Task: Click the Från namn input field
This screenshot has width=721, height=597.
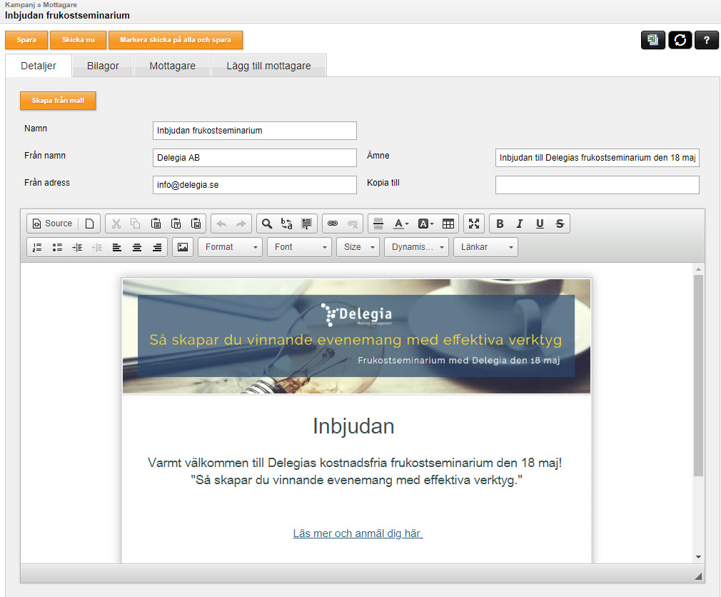Action: click(255, 158)
